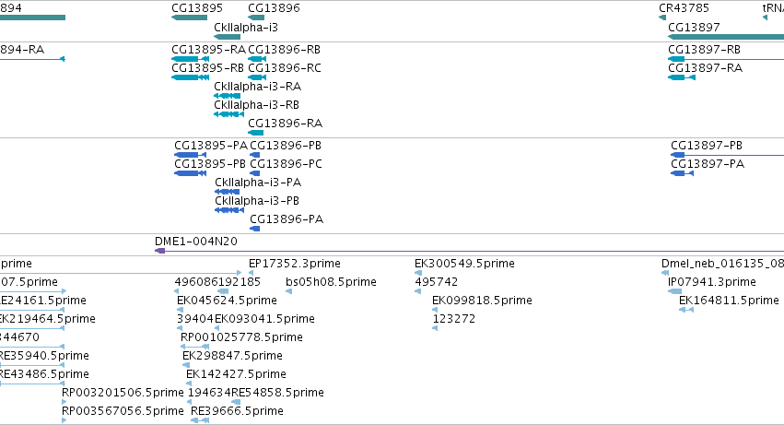Open the RP001025778.5prime EST label

241,337
